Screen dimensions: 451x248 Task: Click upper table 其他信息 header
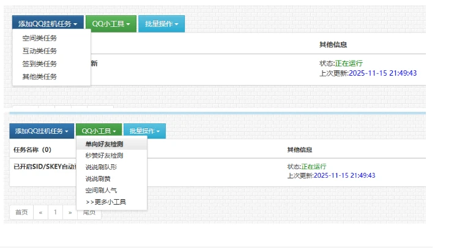point(333,45)
